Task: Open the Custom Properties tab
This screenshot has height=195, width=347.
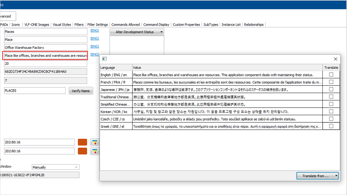Action: pyautogui.click(x=186, y=25)
